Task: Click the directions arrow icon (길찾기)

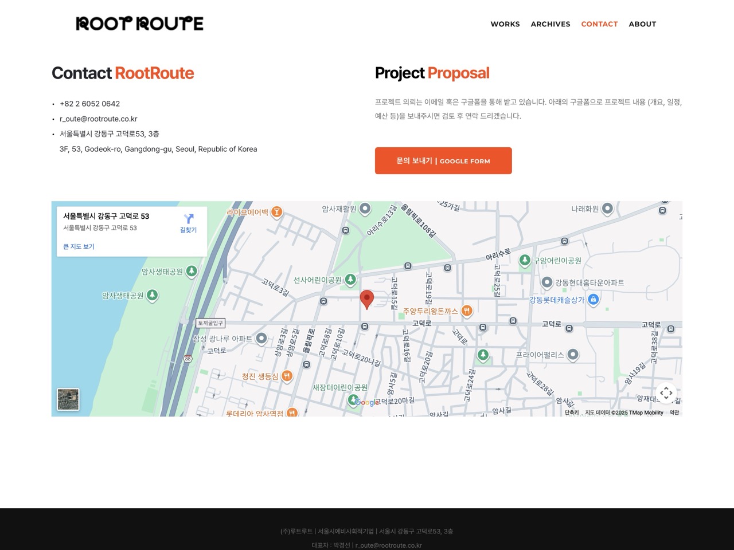Action: (x=188, y=223)
